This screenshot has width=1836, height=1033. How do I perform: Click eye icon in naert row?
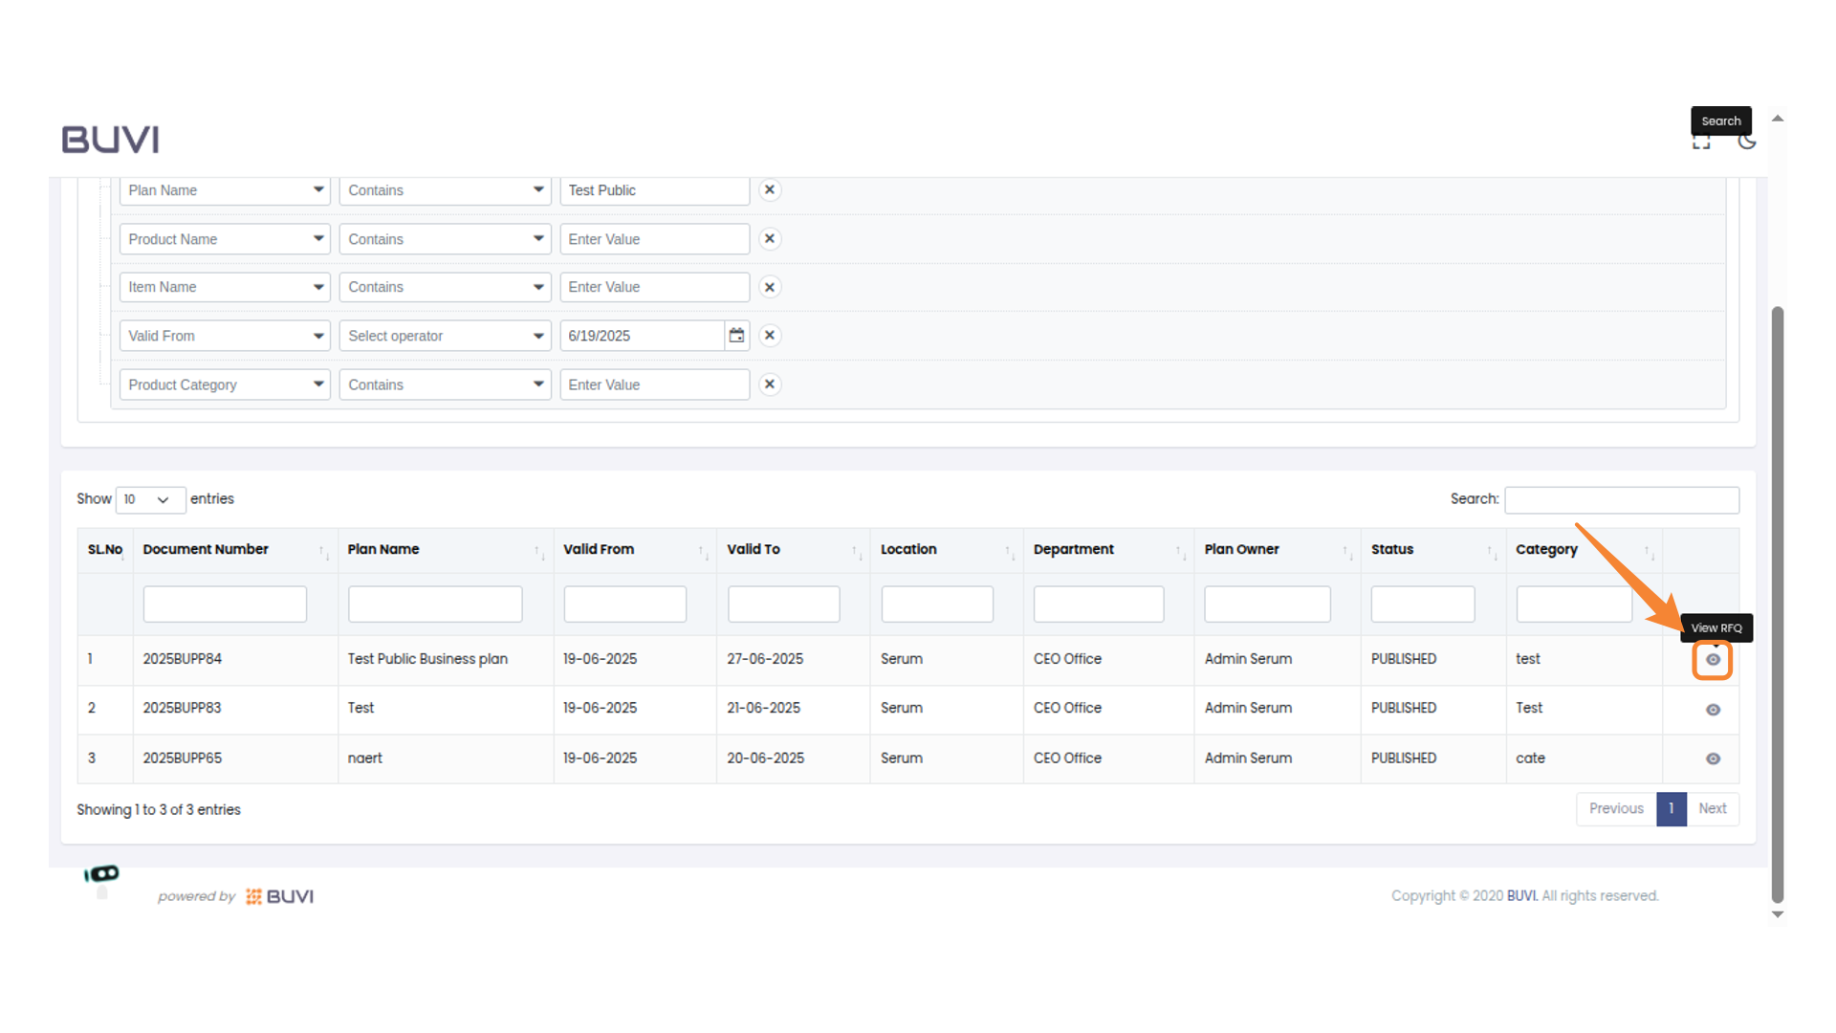click(x=1713, y=758)
